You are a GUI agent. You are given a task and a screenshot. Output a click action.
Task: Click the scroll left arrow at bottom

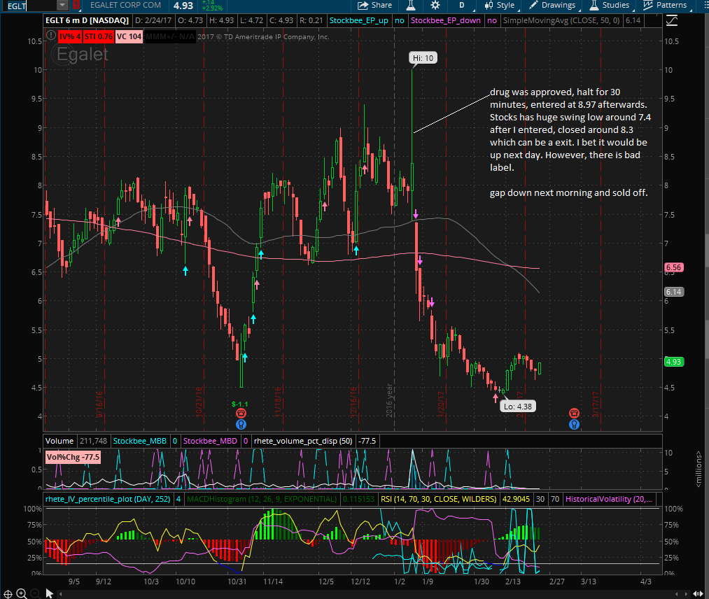coord(61,594)
